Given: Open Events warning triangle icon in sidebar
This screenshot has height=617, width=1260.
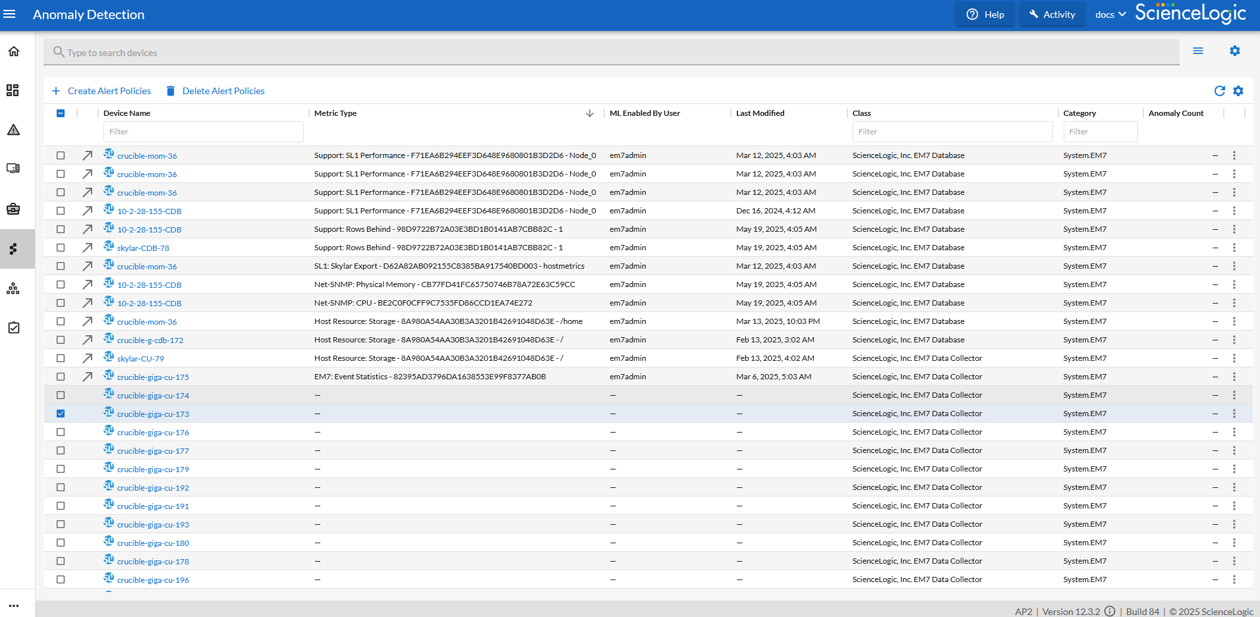Looking at the screenshot, I should [13, 130].
